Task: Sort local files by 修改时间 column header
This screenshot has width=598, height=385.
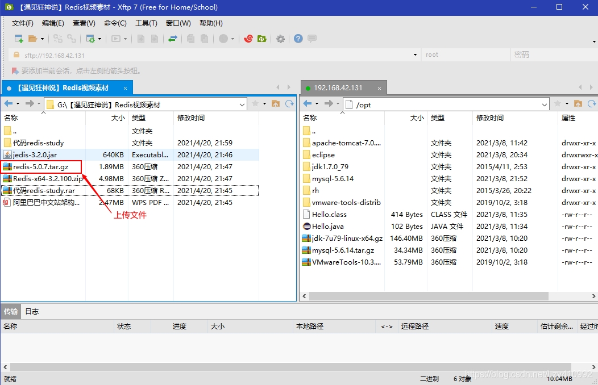Action: [216, 118]
